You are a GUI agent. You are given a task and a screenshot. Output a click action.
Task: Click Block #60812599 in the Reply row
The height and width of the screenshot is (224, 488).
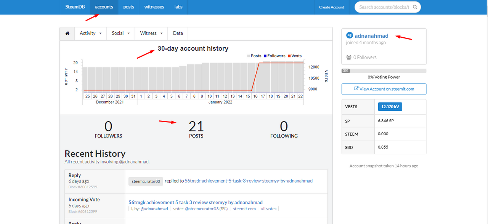[83, 187]
